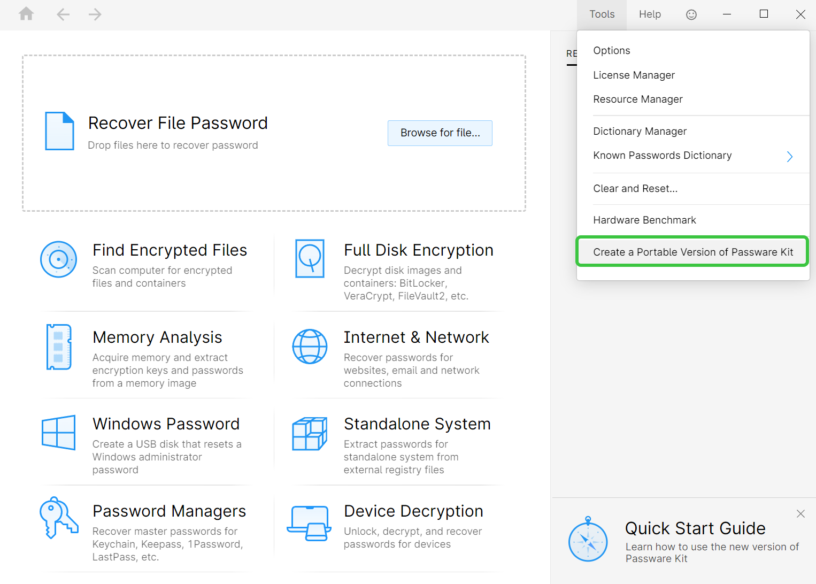Screen dimensions: 816x584
Task: Click 'Extract passwords for standalone system' description
Action: pyautogui.click(x=401, y=457)
